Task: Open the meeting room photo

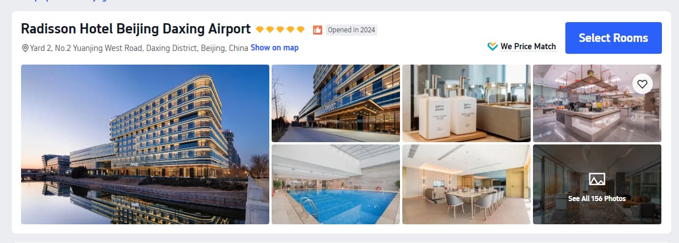Action: (x=466, y=184)
